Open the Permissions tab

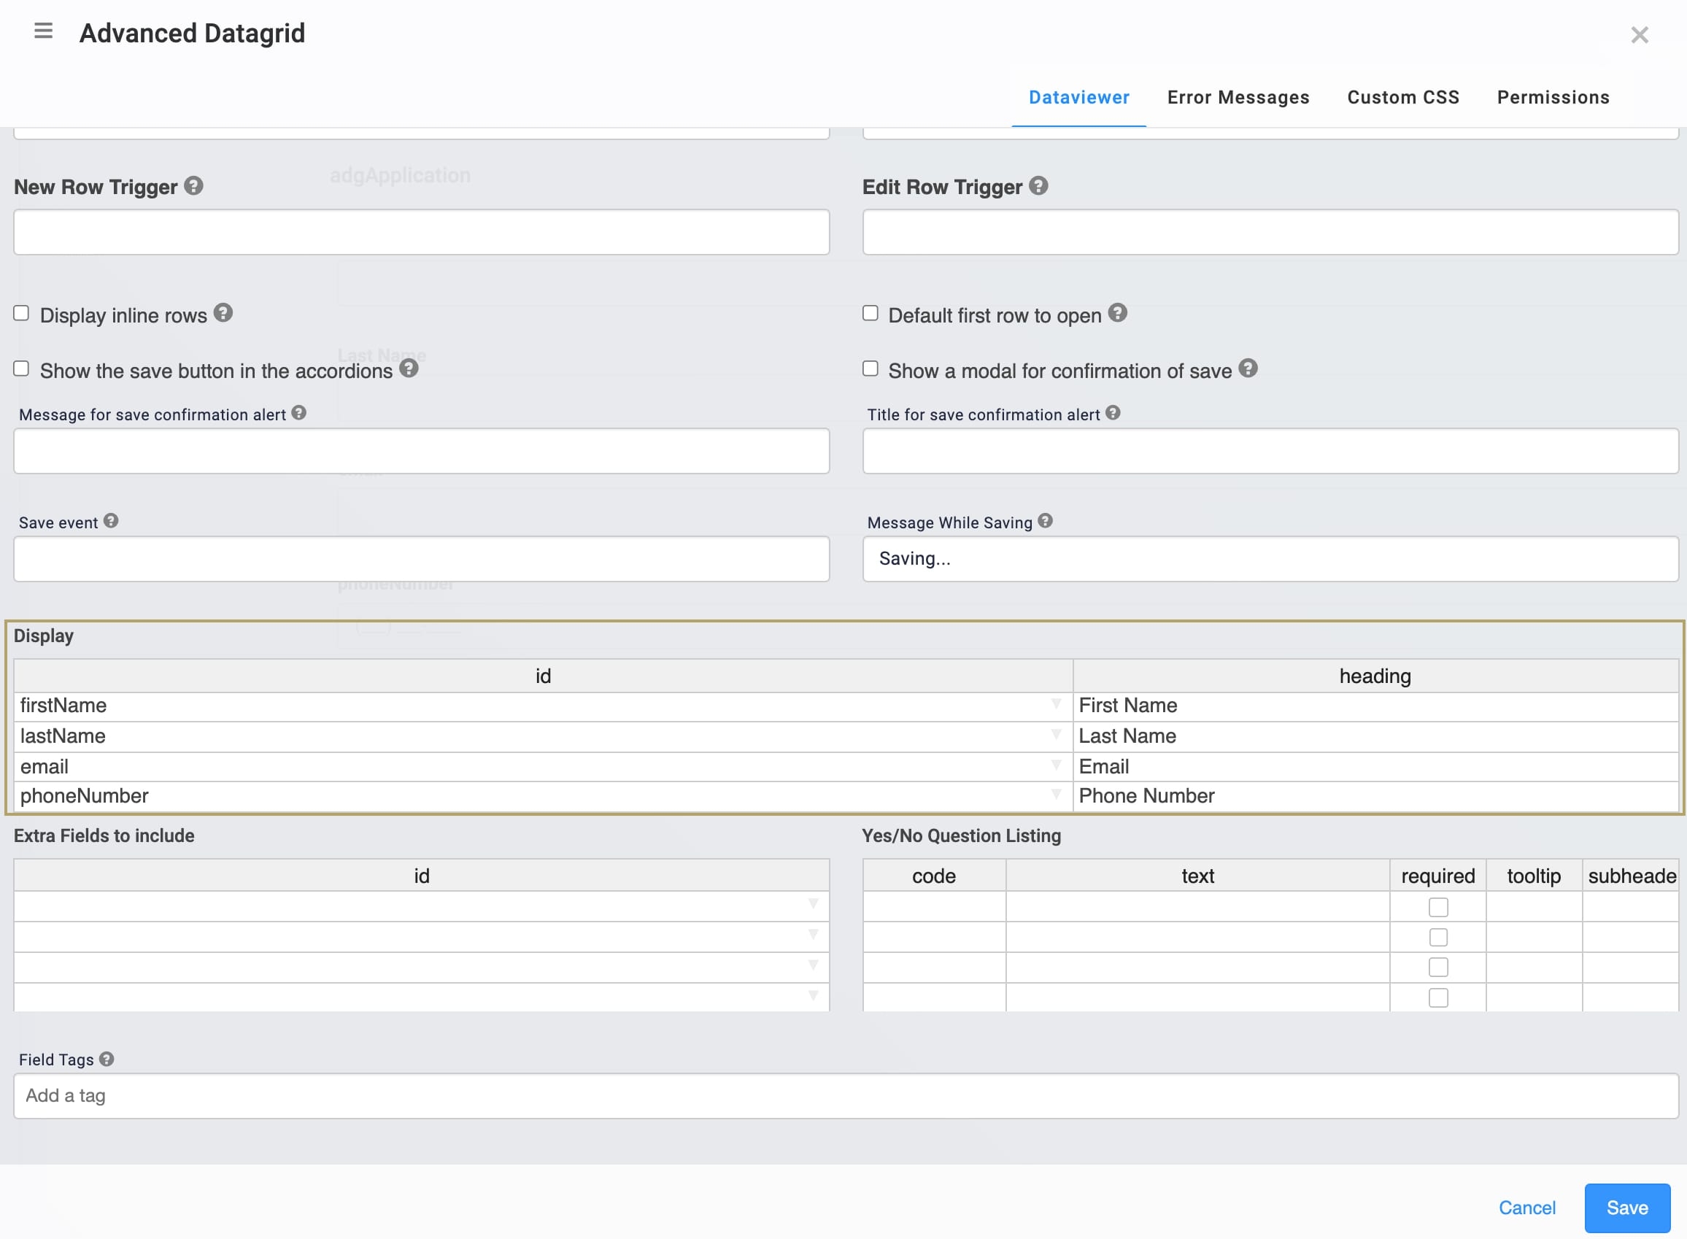[1553, 98]
